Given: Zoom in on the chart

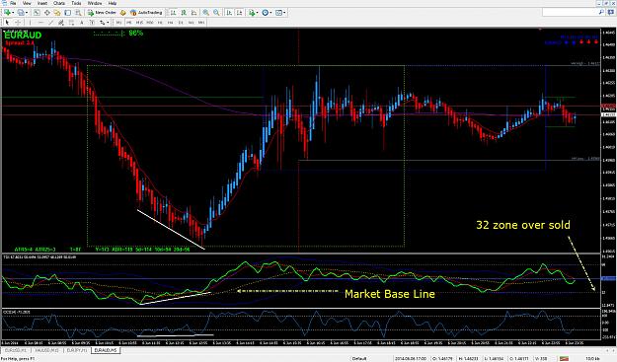Looking at the screenshot, I should pos(205,13).
